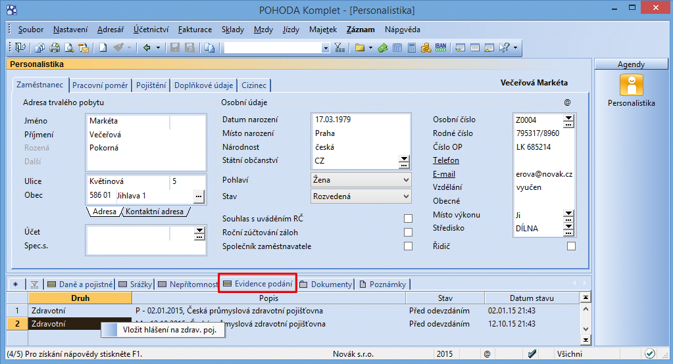Screen dimensions: 673x364
Task: Click the gold coins toolbar icon
Action: (426, 47)
